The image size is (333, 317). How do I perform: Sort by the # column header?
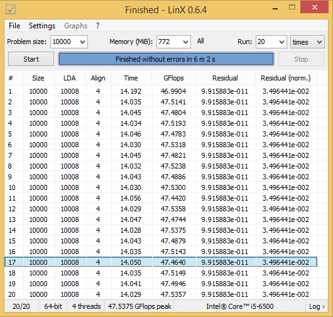point(14,78)
